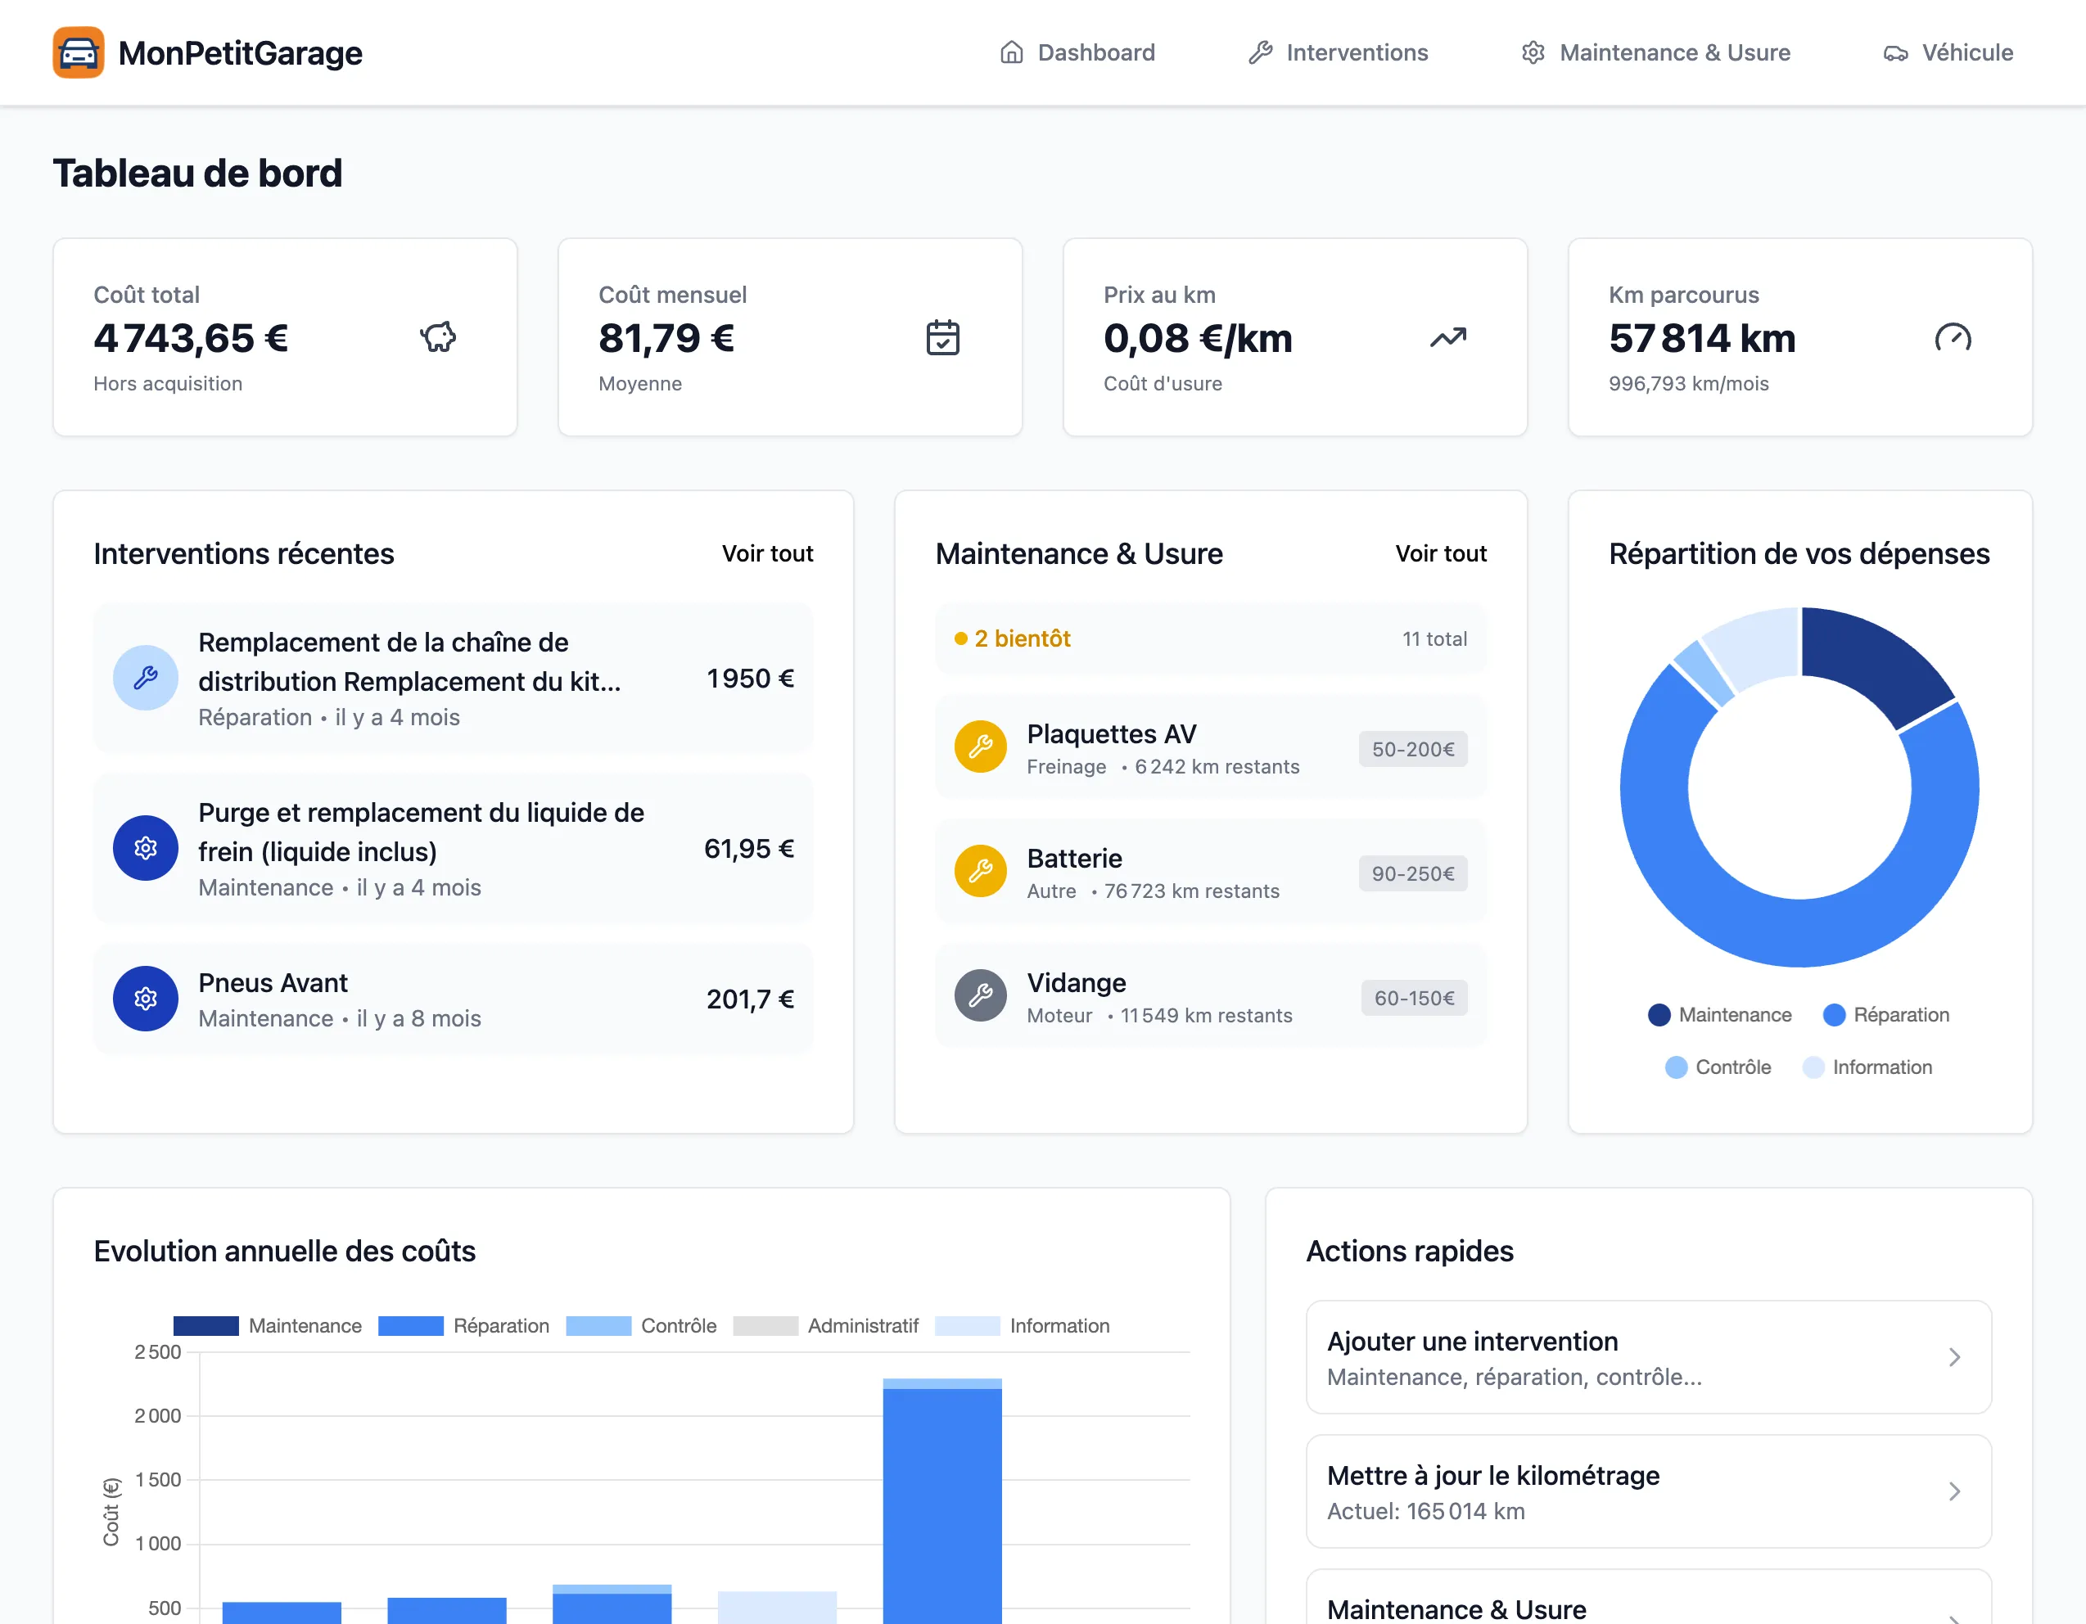Click the gray wrench icon beside Vidange
Screen dimensions: 2086x1624
[980, 996]
